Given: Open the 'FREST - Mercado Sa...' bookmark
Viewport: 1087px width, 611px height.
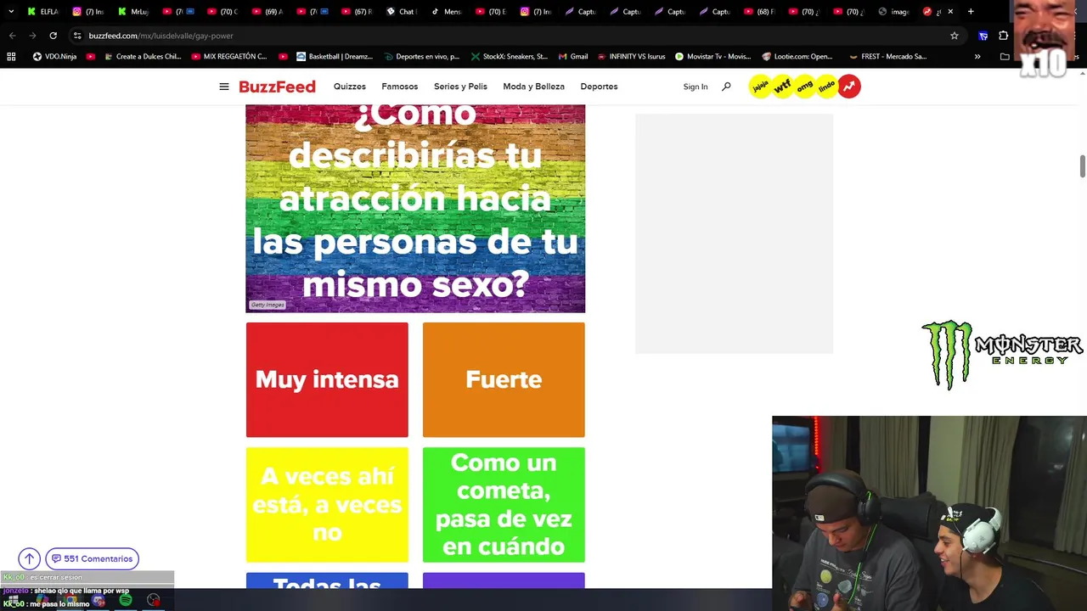Looking at the screenshot, I should point(887,57).
